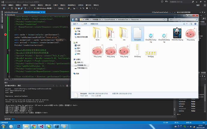Click Visual Studio taskbar icon
Image resolution: width=207 pixels, height=129 pixels.
pos(41,127)
